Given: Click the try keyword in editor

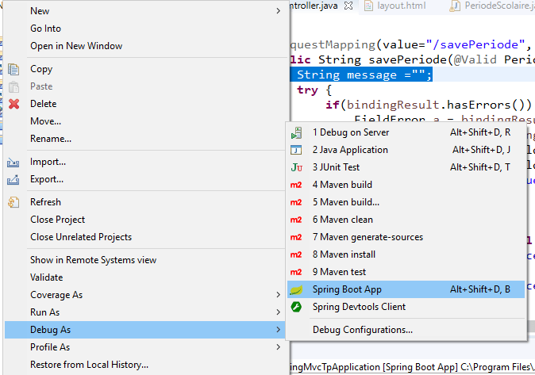Looking at the screenshot, I should (x=307, y=90).
